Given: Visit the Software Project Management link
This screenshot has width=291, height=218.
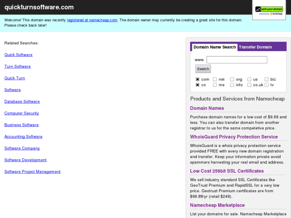Looking at the screenshot, I should point(32,172).
